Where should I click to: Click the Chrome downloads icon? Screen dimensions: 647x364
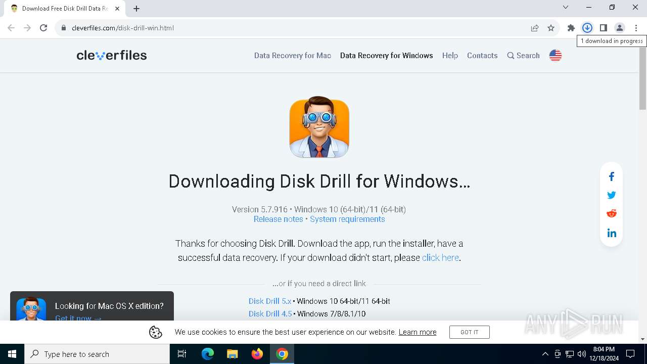587,28
